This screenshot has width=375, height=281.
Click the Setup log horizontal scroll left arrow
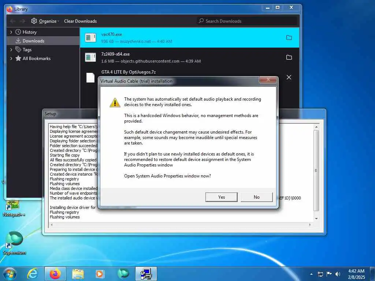point(52,225)
